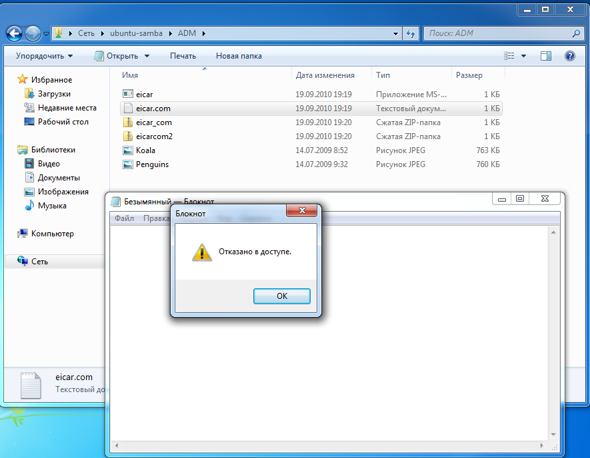Expand the arrow after Сеть breadcrumb

(103, 33)
